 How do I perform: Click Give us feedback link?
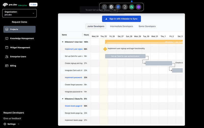[12, 119]
